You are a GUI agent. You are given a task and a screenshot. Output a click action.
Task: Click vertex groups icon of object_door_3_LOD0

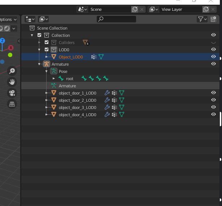[x=114, y=108]
